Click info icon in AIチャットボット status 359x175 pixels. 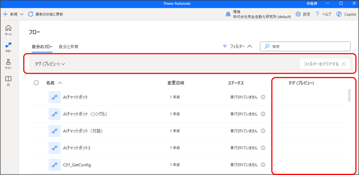[x=263, y=97]
